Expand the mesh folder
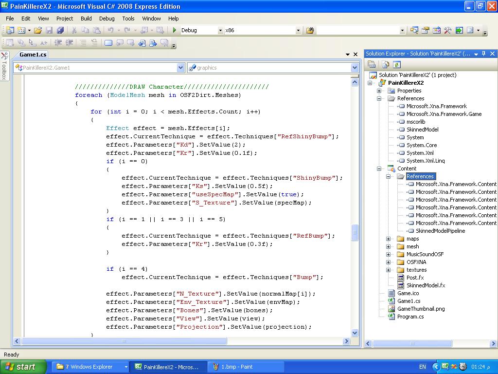Image resolution: width=498 pixels, height=374 pixels. click(388, 246)
